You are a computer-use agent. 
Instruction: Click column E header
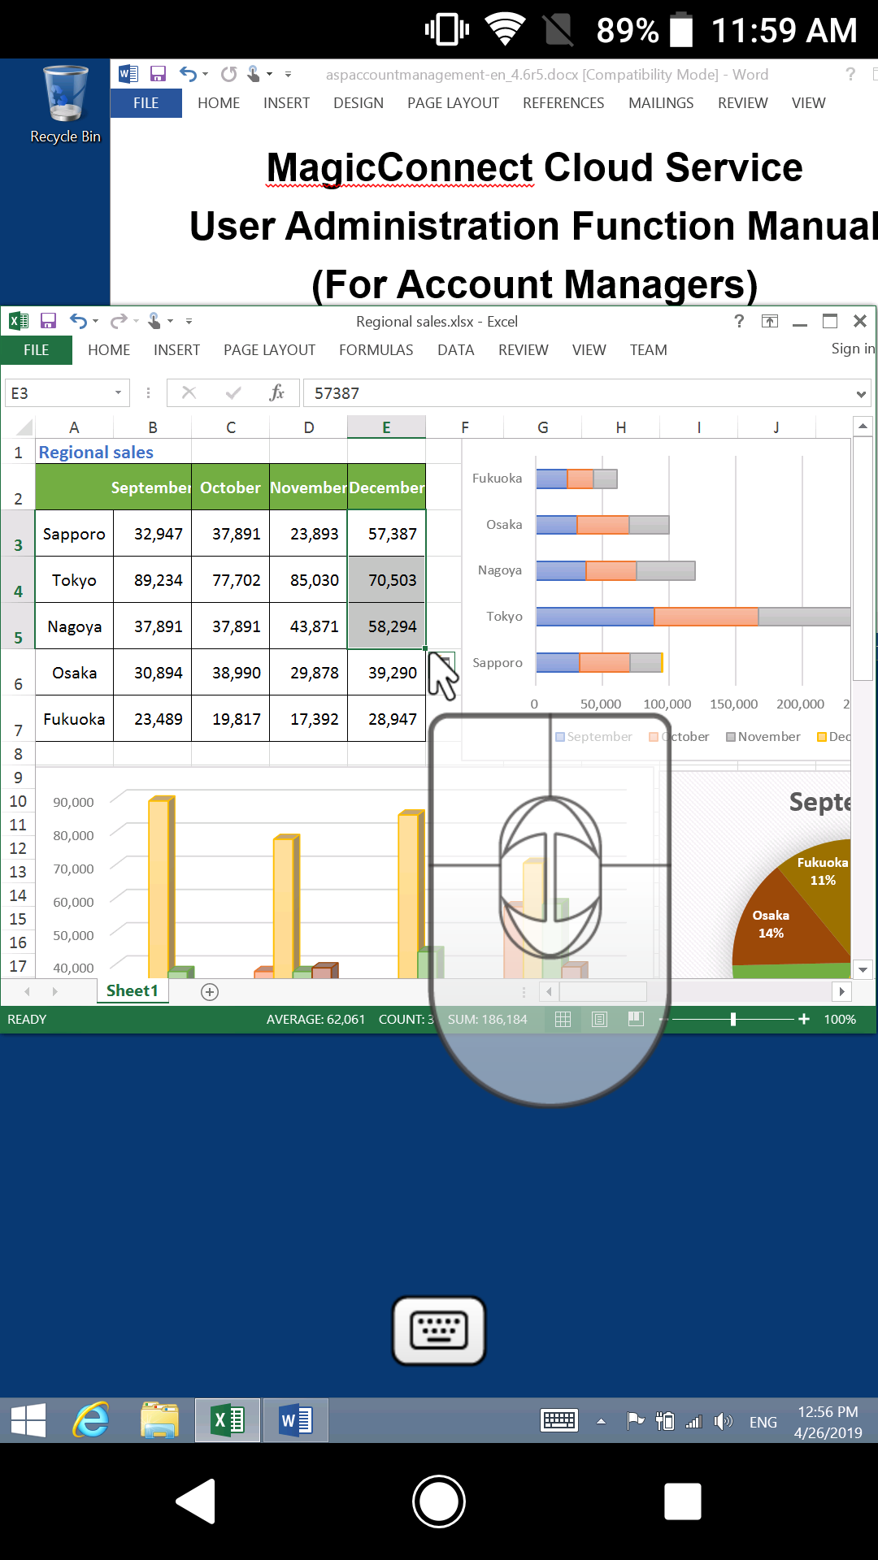point(386,427)
